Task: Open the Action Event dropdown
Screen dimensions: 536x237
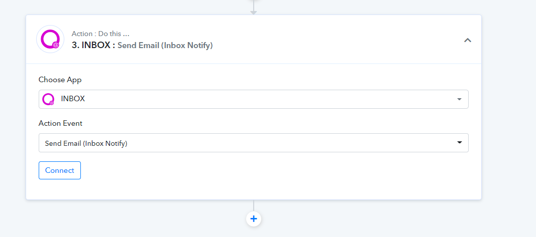Action: 253,143
